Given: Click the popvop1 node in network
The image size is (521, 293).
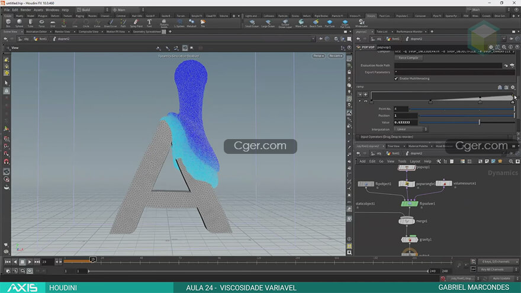Looking at the screenshot, I should click(406, 168).
